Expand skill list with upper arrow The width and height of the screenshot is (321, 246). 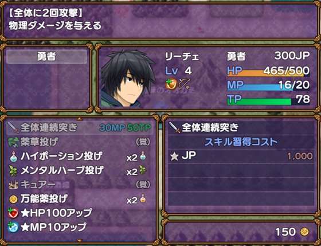pos(80,119)
